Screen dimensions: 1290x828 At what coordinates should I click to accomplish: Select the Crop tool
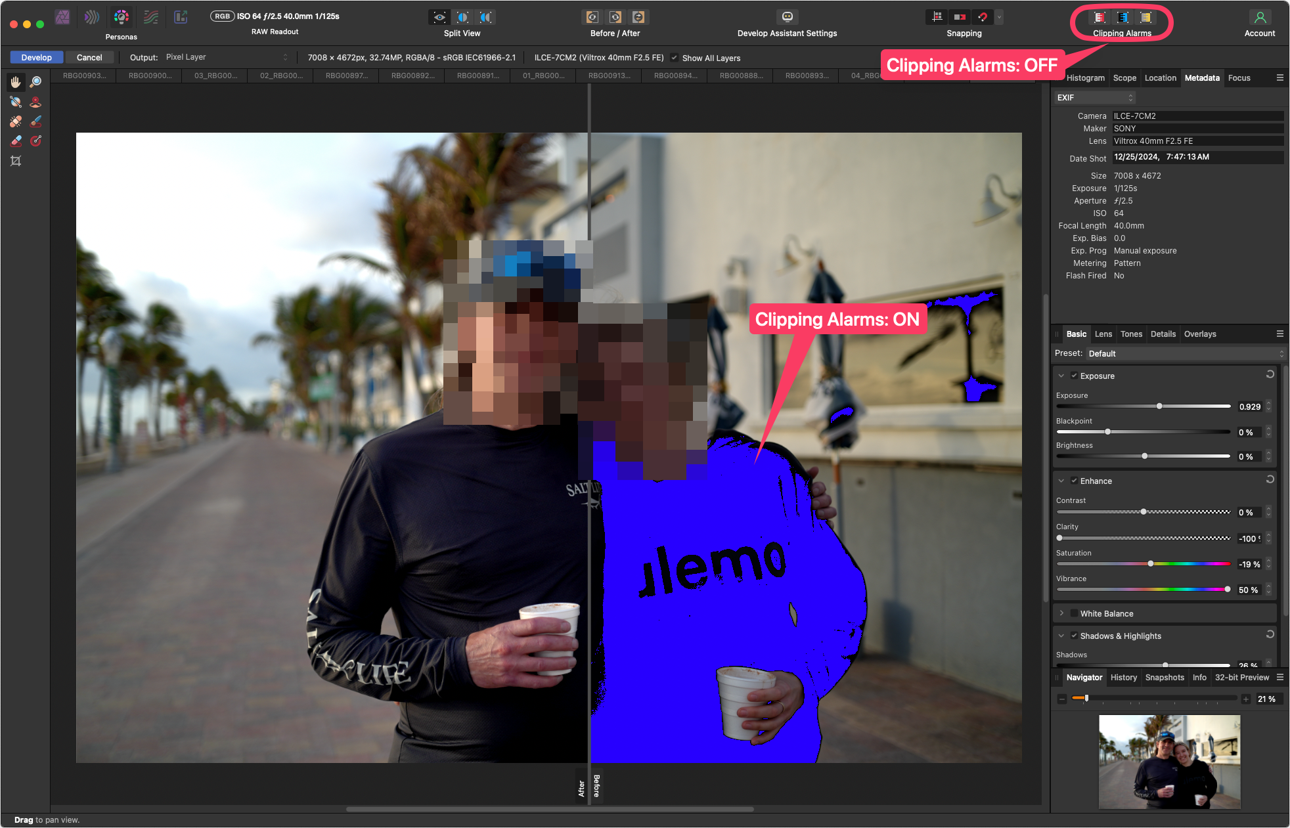(x=16, y=161)
